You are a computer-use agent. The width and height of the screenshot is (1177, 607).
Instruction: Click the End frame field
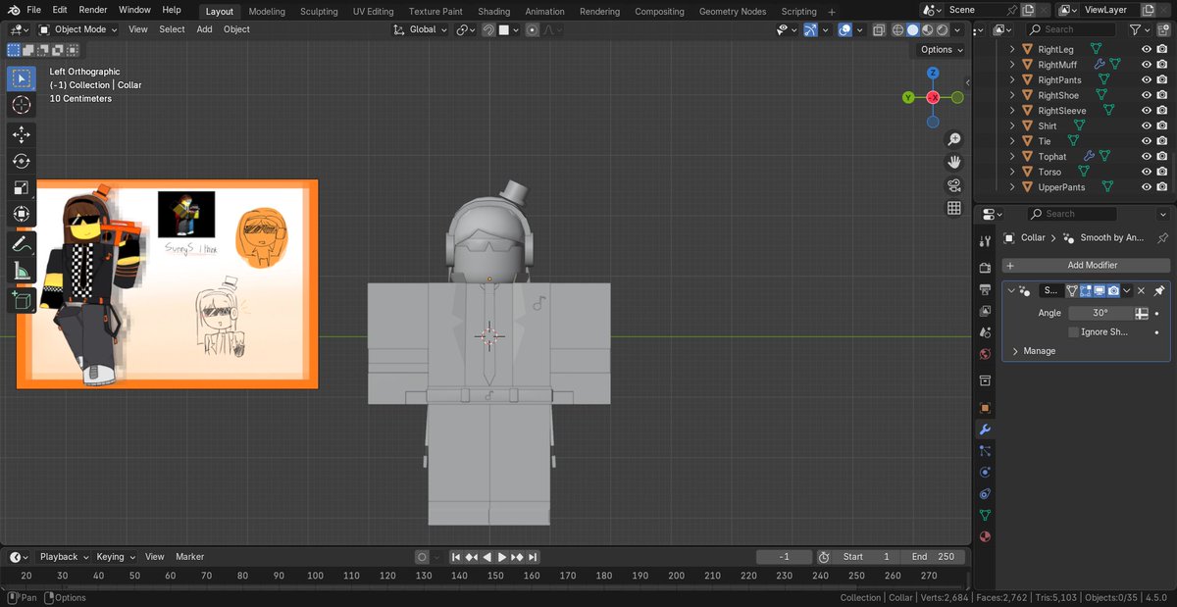pos(933,557)
